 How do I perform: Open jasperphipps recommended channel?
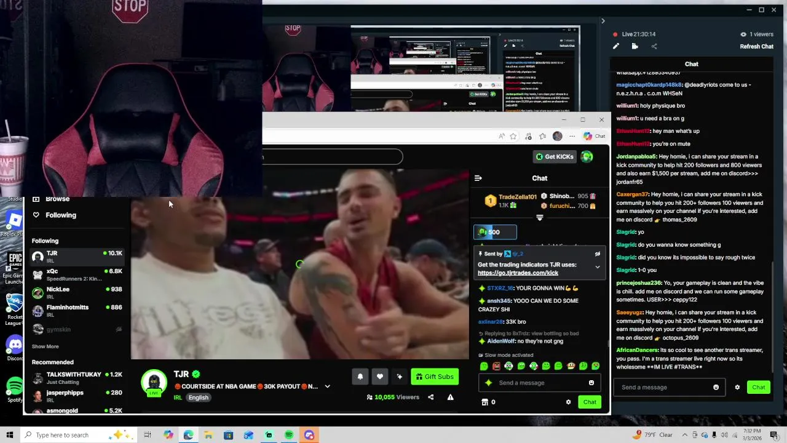click(77, 396)
